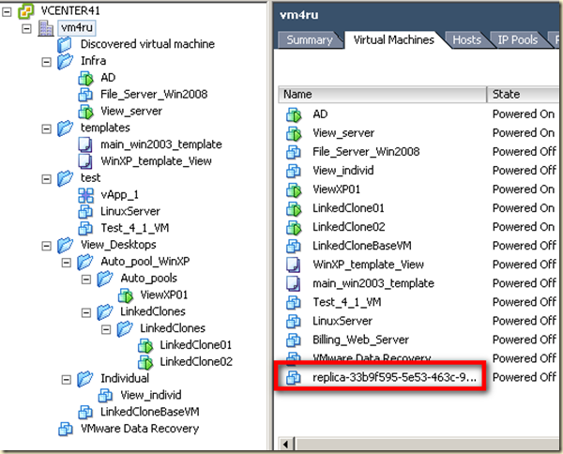Image resolution: width=563 pixels, height=454 pixels.
Task: Select the Test_4_1_VM row in the list
Action: click(418, 303)
